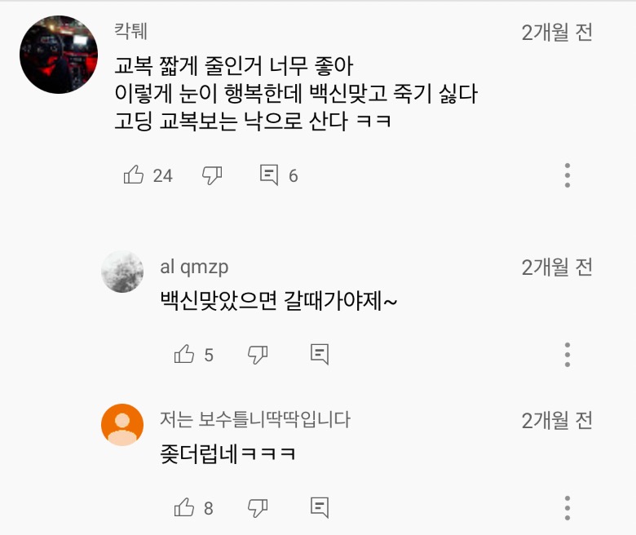Dislike the top comment by 칵퉤

pyautogui.click(x=212, y=175)
